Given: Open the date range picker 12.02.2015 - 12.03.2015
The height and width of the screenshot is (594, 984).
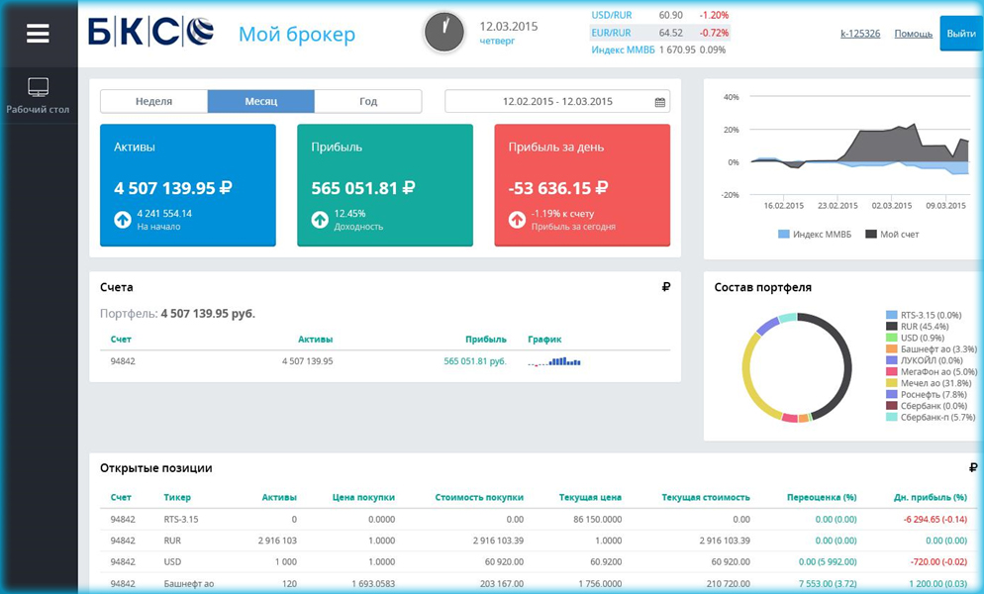Looking at the screenshot, I should pyautogui.click(x=556, y=102).
